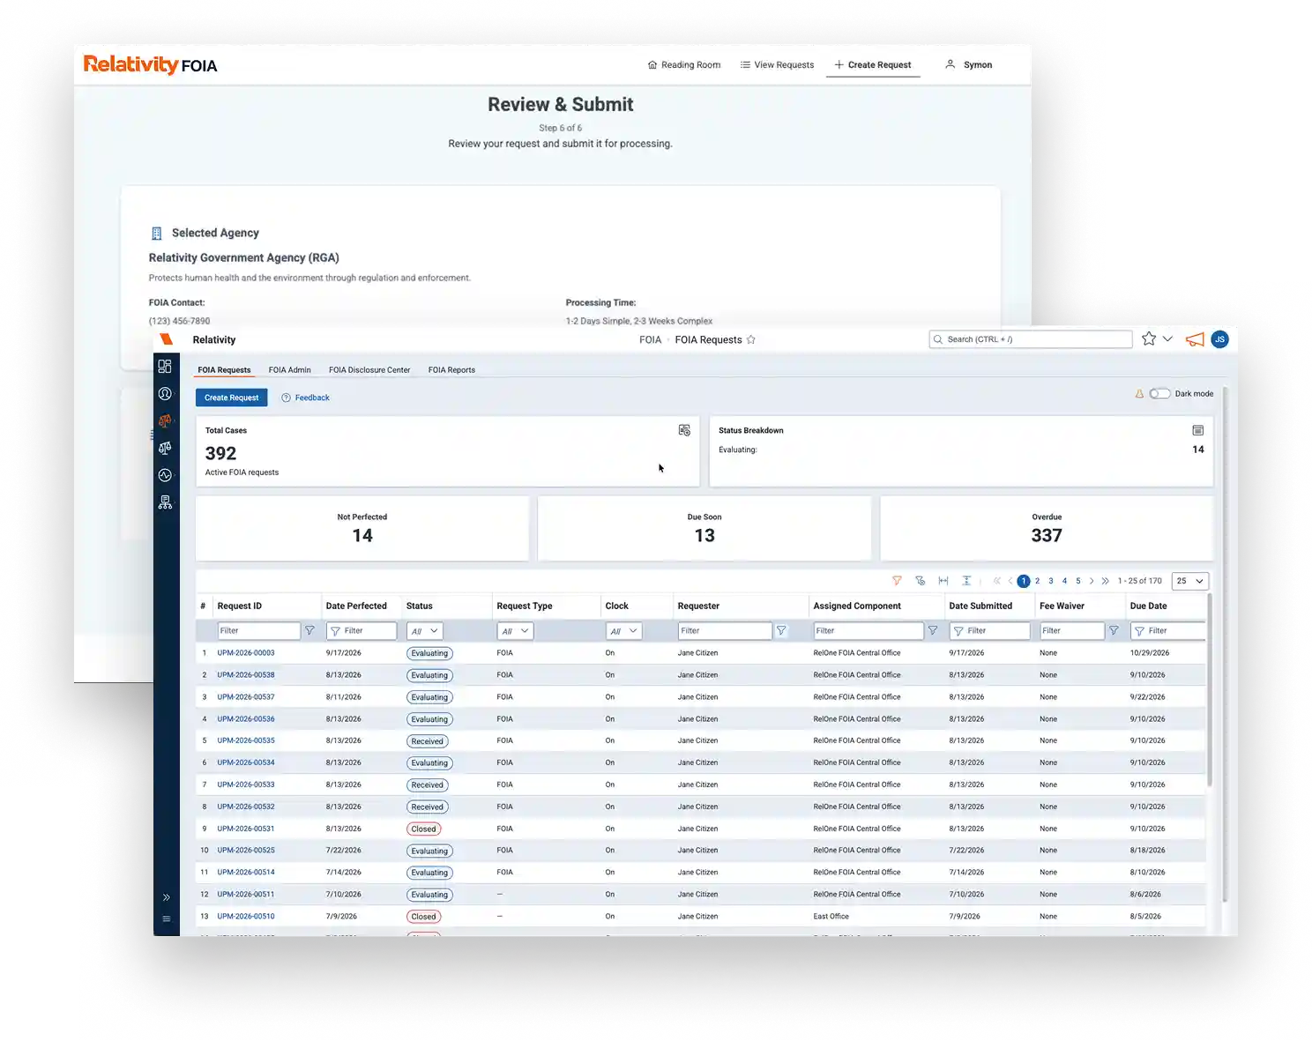Select the orange scales sidebar icon
1312x1041 pixels.
(x=165, y=421)
